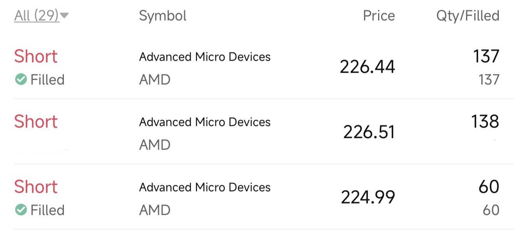The width and height of the screenshot is (514, 233).
Task: Click the triangle arrow beside All (29)
Action: pos(65,16)
